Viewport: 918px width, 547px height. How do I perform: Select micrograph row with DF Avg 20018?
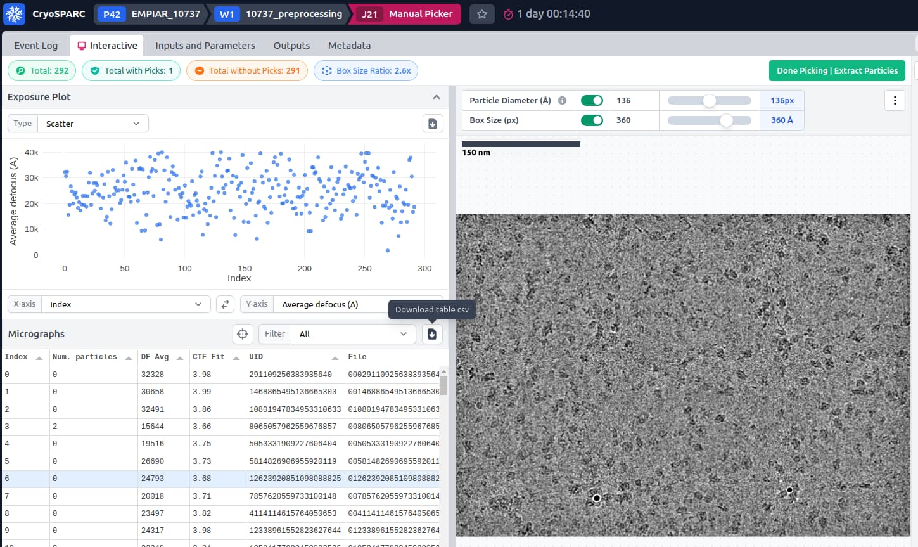click(221, 496)
